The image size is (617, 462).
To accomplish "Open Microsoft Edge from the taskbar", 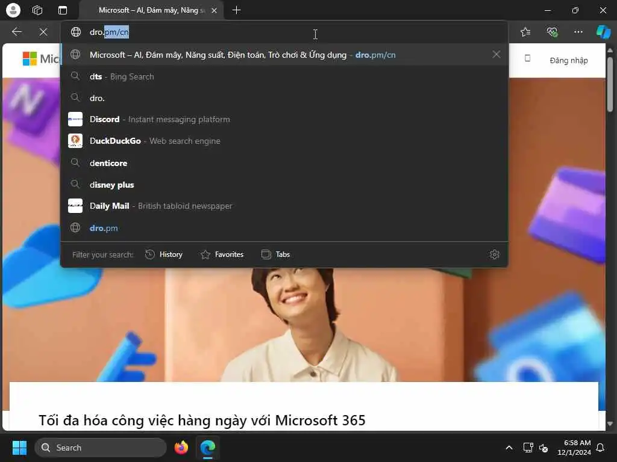I will coord(208,448).
